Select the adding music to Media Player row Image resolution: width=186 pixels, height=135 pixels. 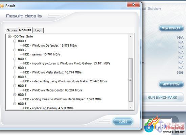pos(62,99)
